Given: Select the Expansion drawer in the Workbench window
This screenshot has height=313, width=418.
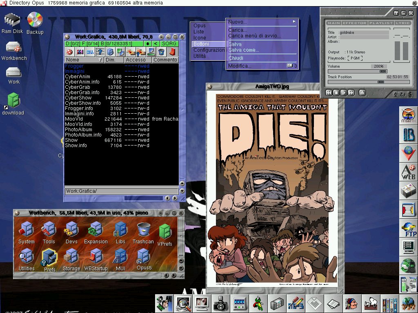Looking at the screenshot, I should pyautogui.click(x=96, y=233).
